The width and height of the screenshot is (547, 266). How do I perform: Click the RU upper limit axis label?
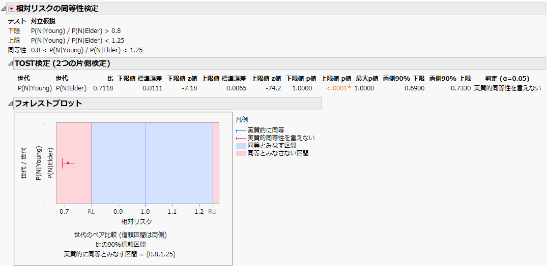click(x=213, y=211)
